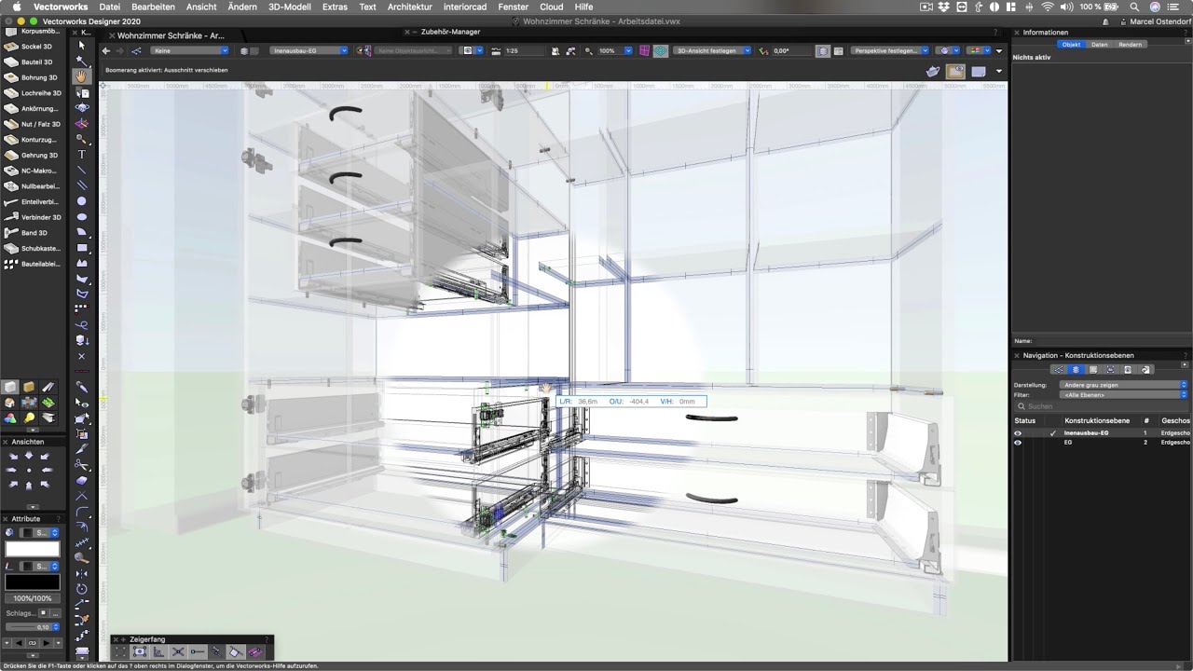
Task: Open the interiorcad menu
Action: point(464,7)
